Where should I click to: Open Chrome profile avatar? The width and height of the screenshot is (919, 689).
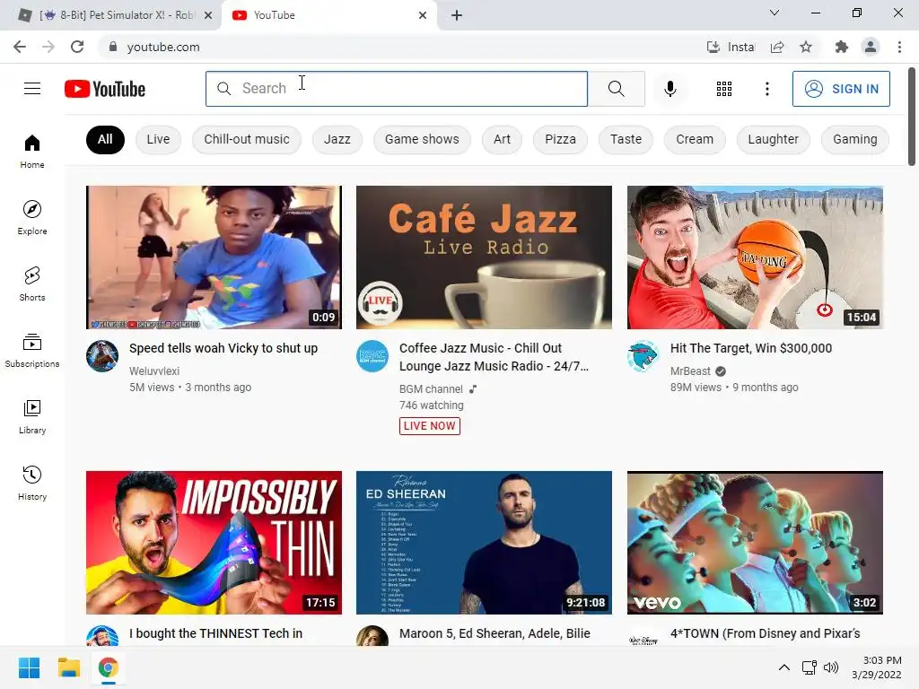tap(871, 47)
